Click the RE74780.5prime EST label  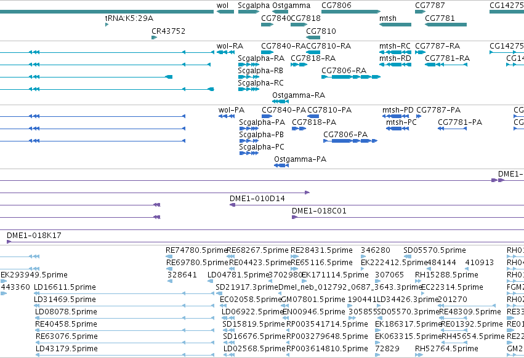coord(196,250)
